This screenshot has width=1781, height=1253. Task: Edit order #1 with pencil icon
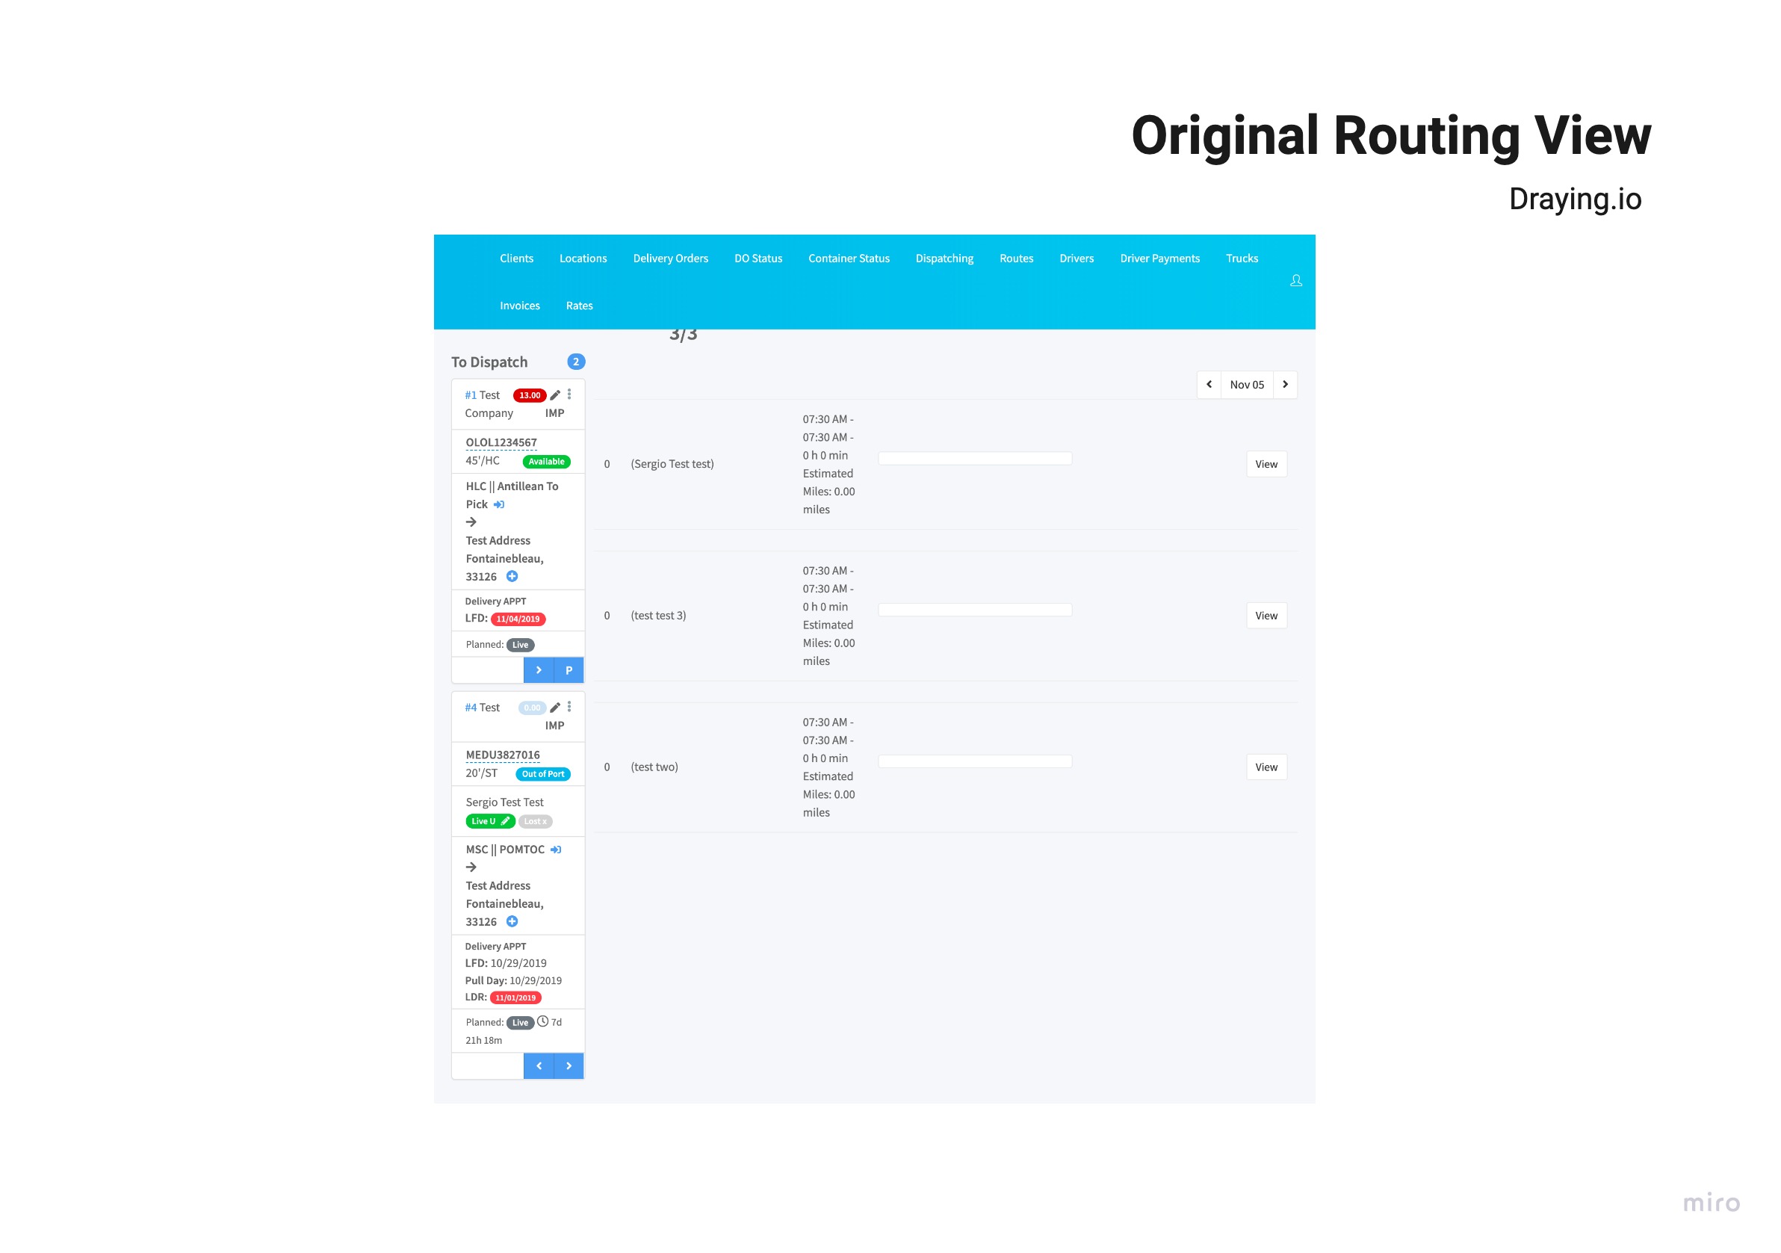coord(555,395)
